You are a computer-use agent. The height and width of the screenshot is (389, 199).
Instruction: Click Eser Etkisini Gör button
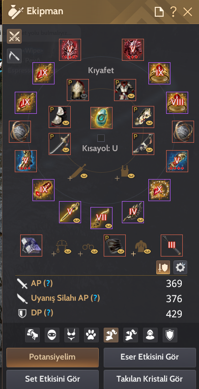149,357
